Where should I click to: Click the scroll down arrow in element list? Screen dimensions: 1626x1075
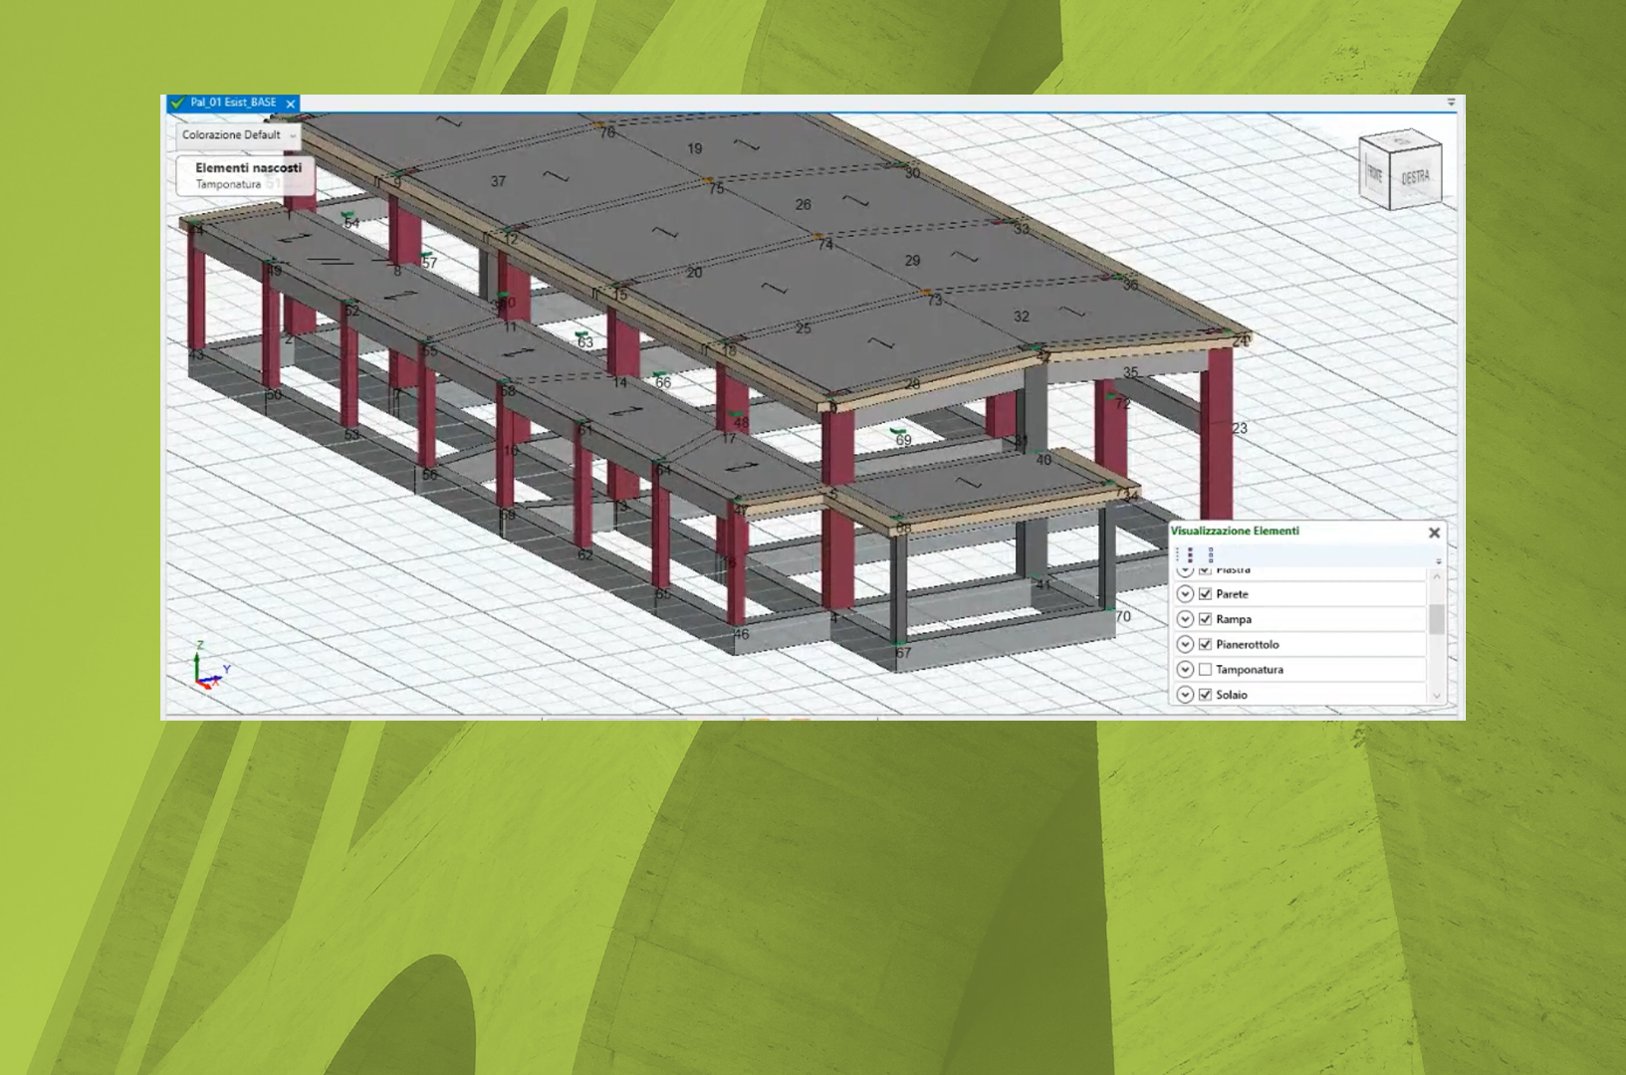pyautogui.click(x=1436, y=696)
